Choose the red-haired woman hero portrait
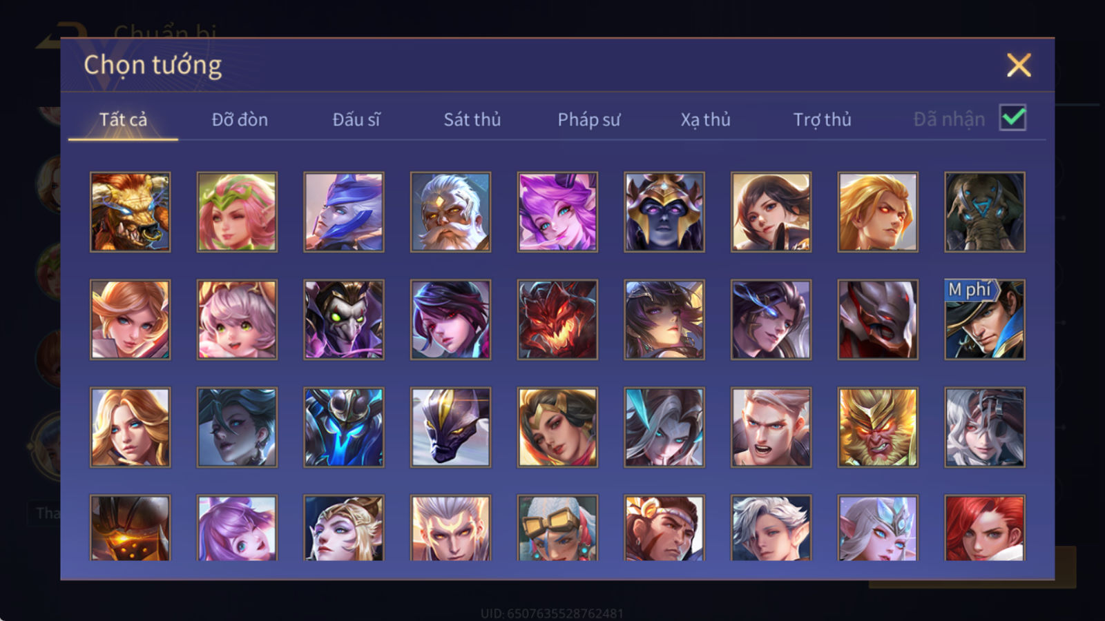1105x621 pixels. coord(985,528)
